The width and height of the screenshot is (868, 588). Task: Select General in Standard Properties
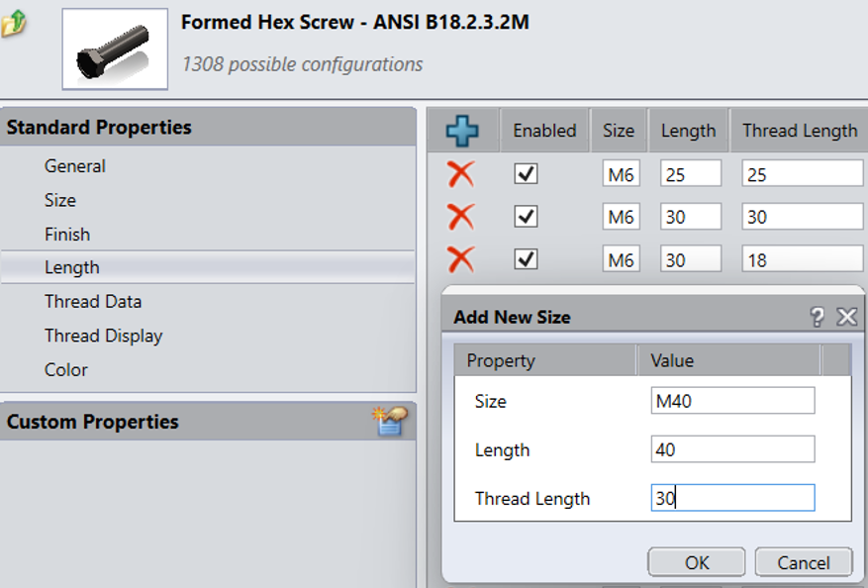pyautogui.click(x=75, y=166)
